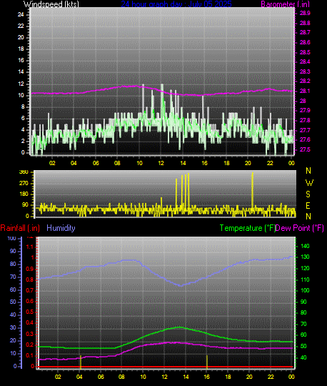Click humidity axis value 100
The image size is (327, 386).
11,238
